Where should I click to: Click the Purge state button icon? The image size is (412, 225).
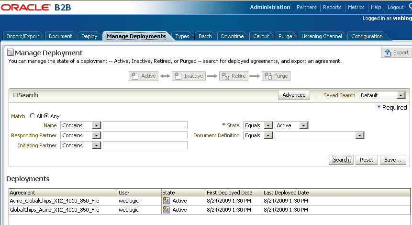268,76
